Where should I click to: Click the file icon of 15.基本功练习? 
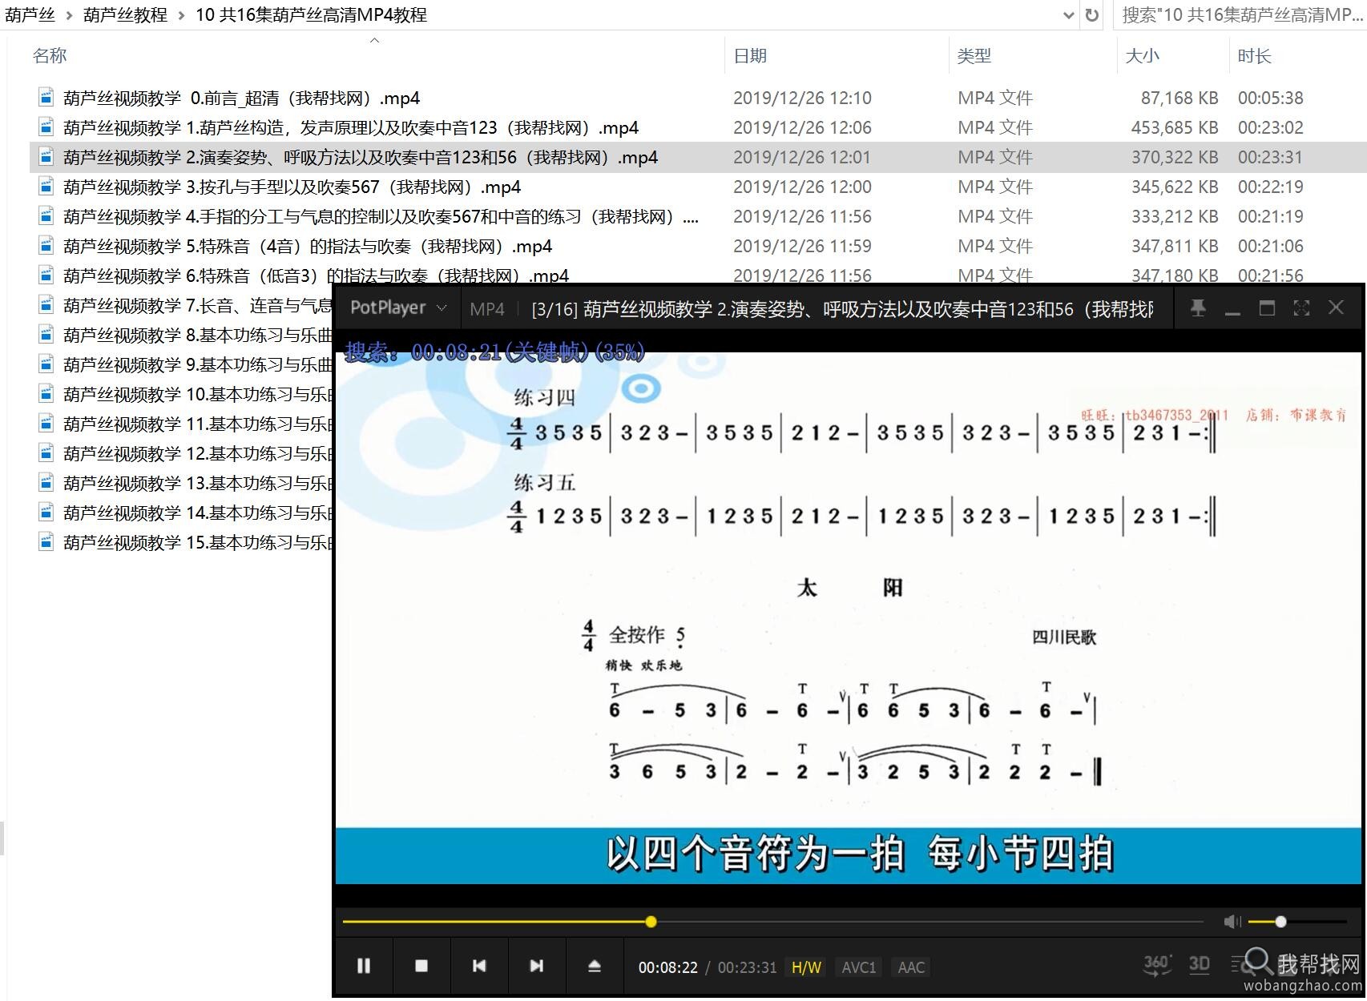pos(46,542)
